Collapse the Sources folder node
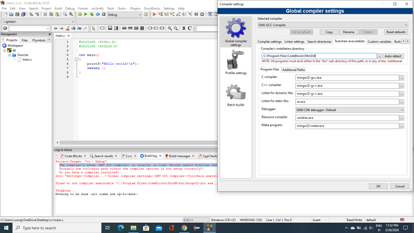The width and height of the screenshot is (414, 233). tap(9, 55)
